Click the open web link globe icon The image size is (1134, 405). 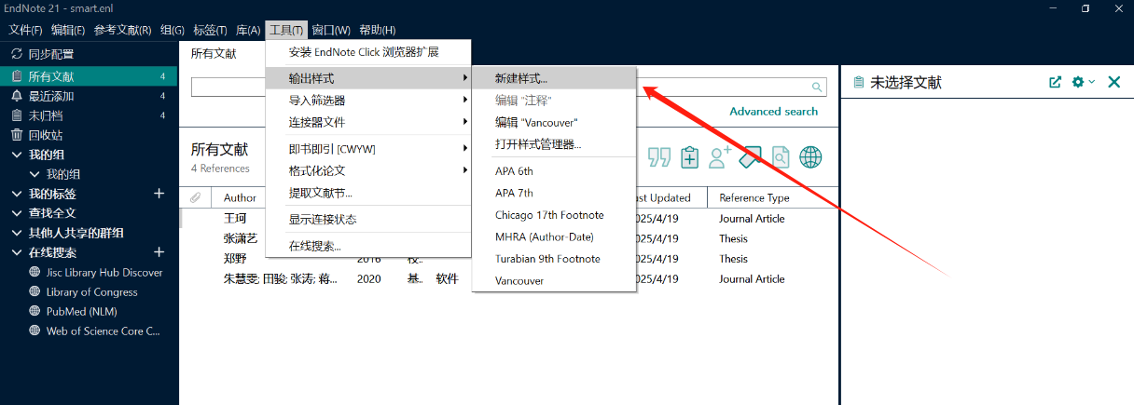pyautogui.click(x=811, y=157)
